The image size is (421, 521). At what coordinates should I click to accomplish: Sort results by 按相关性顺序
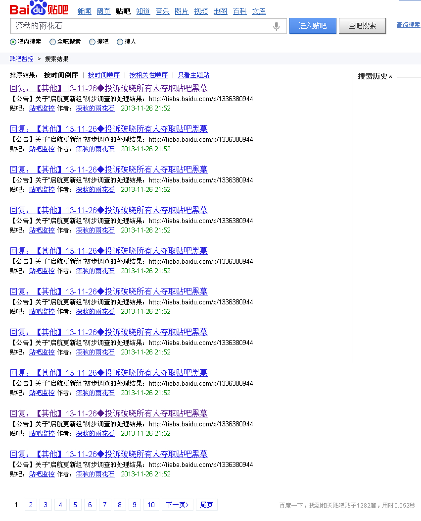[148, 75]
